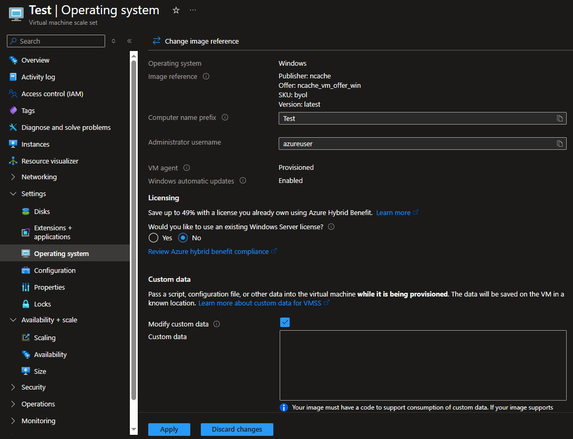Click the Extensions + applications icon
The image size is (573, 439).
[x=26, y=232]
